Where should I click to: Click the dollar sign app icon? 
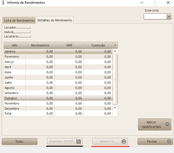click(3, 3)
